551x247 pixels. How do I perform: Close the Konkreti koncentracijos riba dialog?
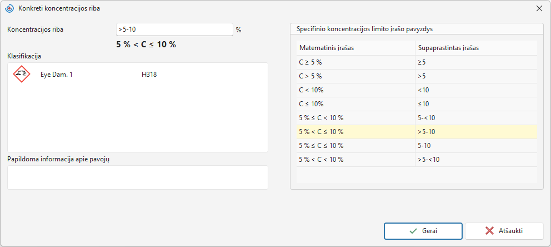point(539,8)
